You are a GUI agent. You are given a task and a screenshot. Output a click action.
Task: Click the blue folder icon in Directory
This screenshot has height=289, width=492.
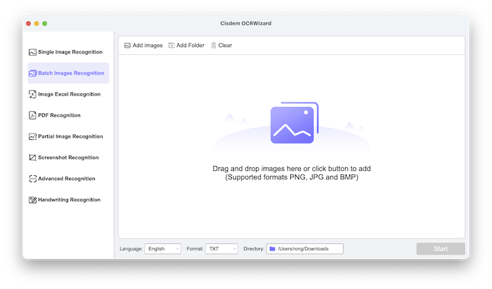click(x=272, y=249)
